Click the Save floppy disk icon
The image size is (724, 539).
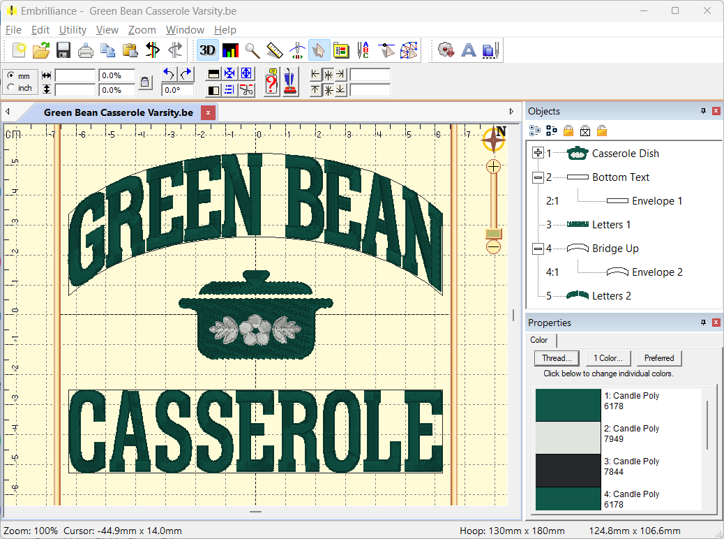coord(63,50)
